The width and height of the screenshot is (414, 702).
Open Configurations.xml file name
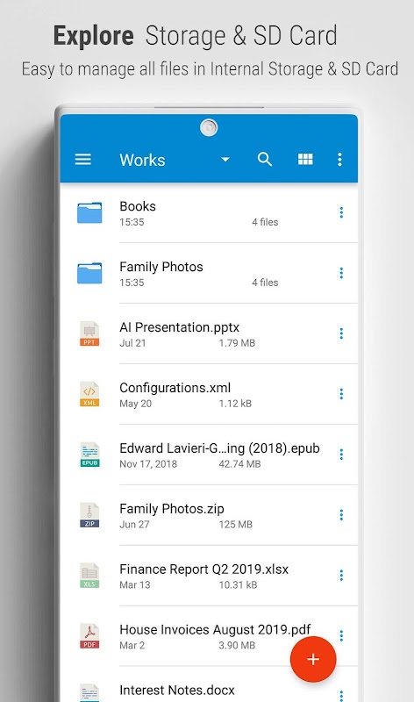tap(175, 388)
